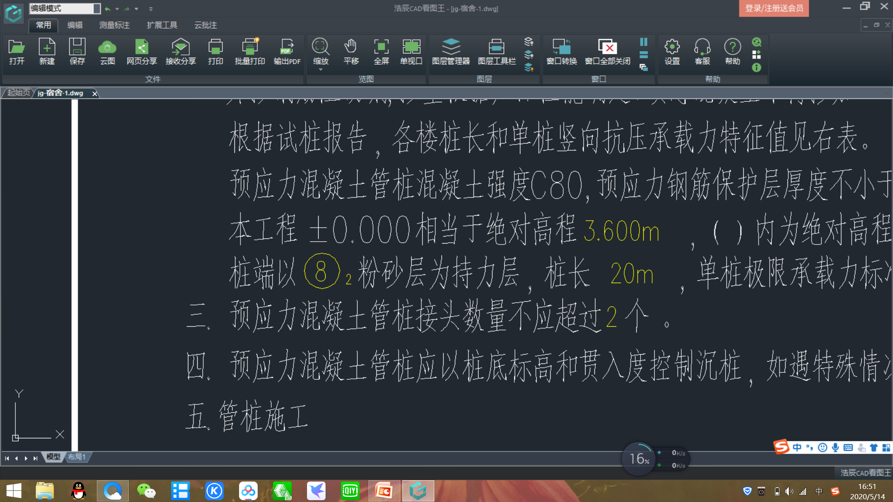893x502 pixels.
Task: Jump to first layout tab arrow
Action: [x=7, y=458]
